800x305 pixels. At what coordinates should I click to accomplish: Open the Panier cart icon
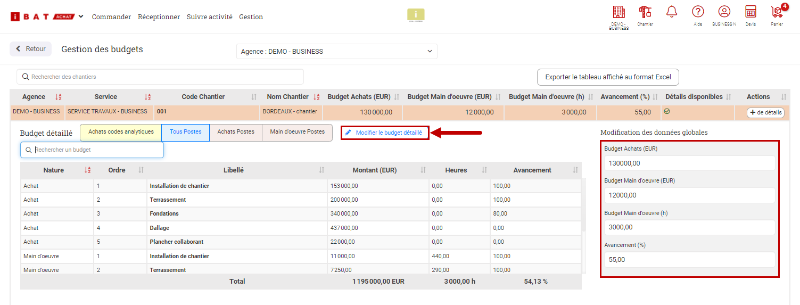coord(777,12)
